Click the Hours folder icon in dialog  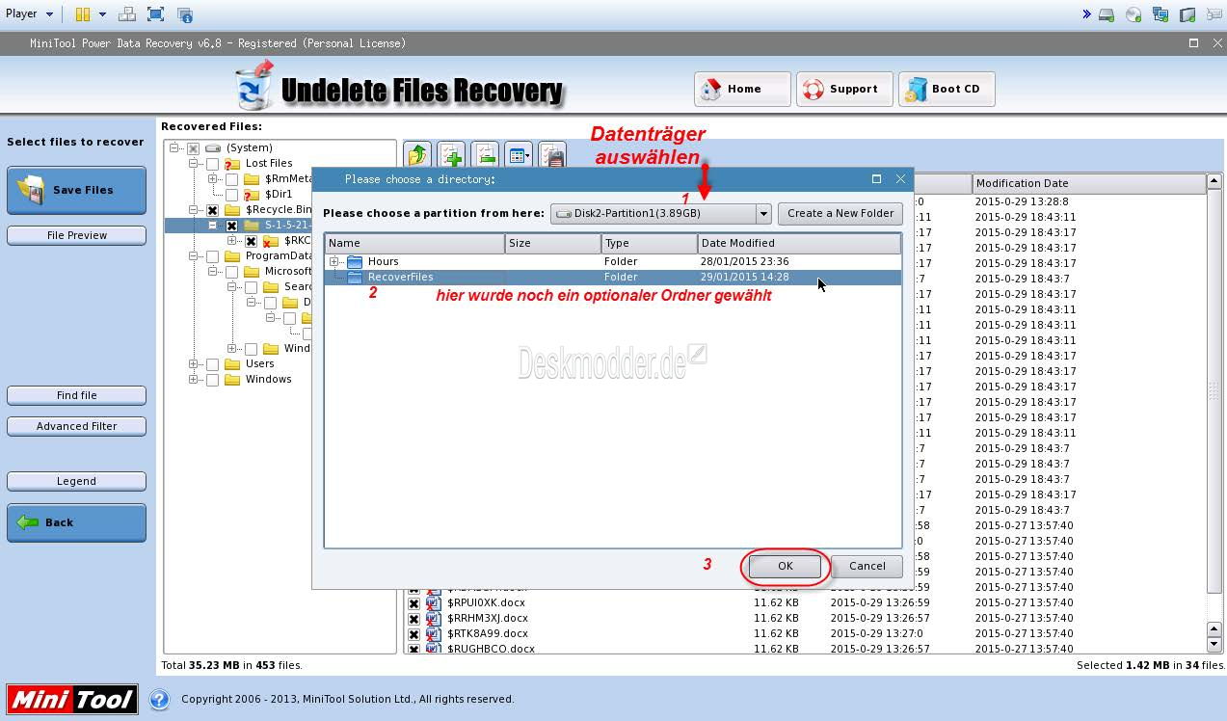click(x=355, y=262)
